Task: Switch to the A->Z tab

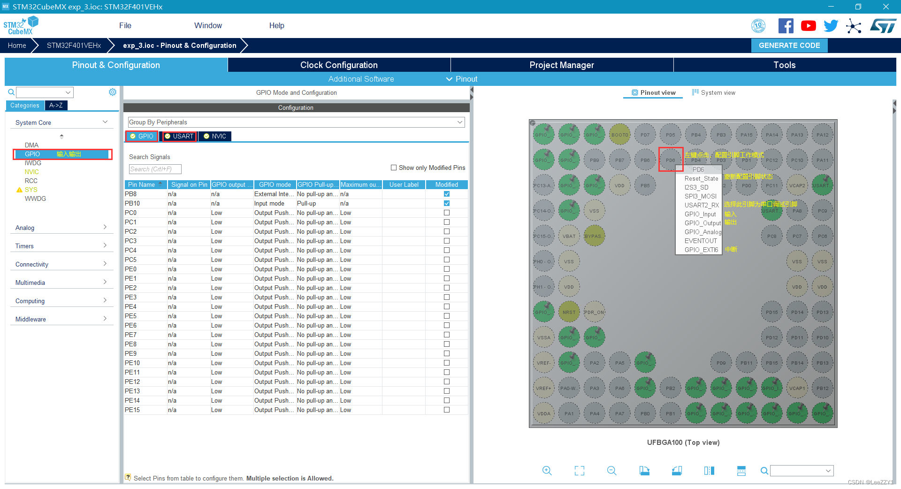Action: (56, 105)
